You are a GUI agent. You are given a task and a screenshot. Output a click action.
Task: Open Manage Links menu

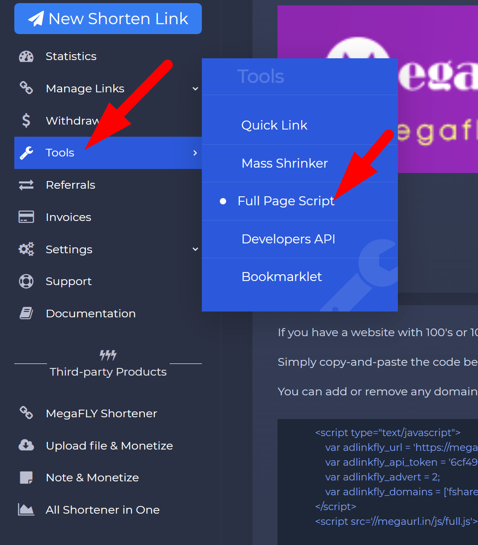85,89
